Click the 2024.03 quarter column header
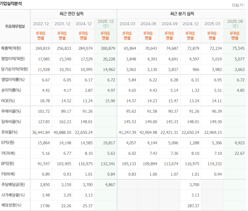 point(127,24)
